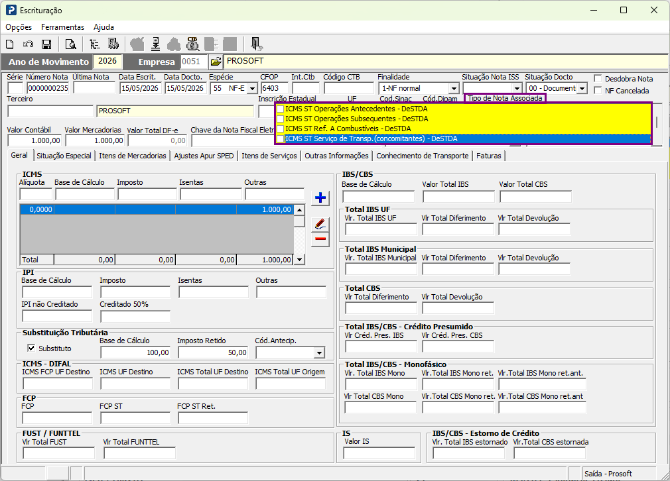Switch to Itens de Serviços tab
The image size is (670, 481).
[269, 156]
